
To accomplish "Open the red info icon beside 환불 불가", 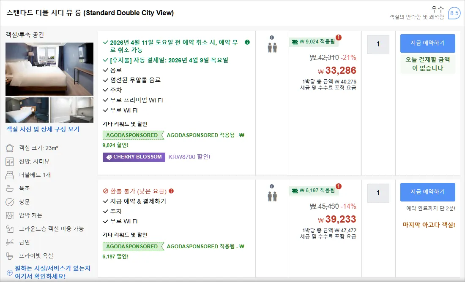I will (x=171, y=191).
